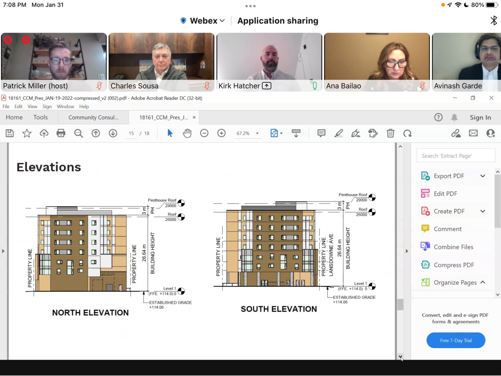Collapse the Organize Pages chevron

[483, 282]
